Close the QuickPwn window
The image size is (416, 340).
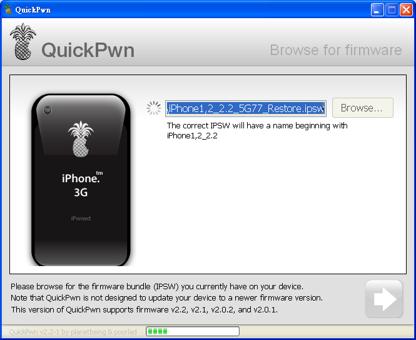(x=405, y=9)
